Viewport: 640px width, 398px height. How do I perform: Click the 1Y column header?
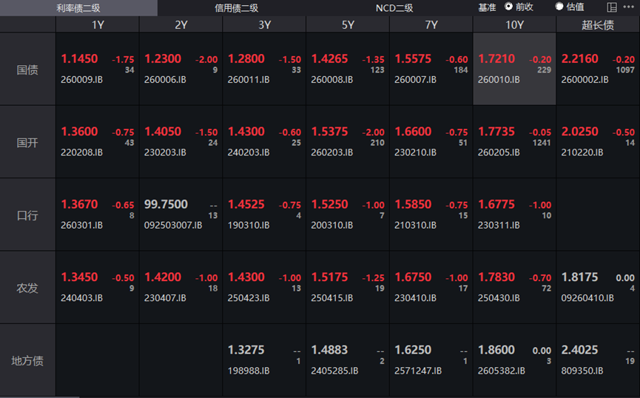(x=98, y=24)
